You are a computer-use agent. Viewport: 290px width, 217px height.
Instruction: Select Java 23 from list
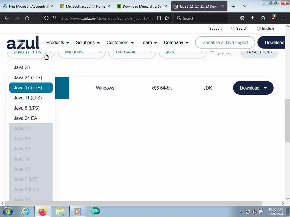[31, 67]
